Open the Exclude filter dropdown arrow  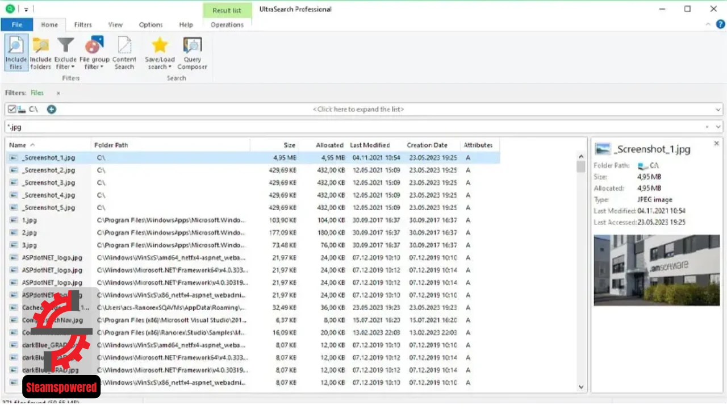click(x=74, y=67)
